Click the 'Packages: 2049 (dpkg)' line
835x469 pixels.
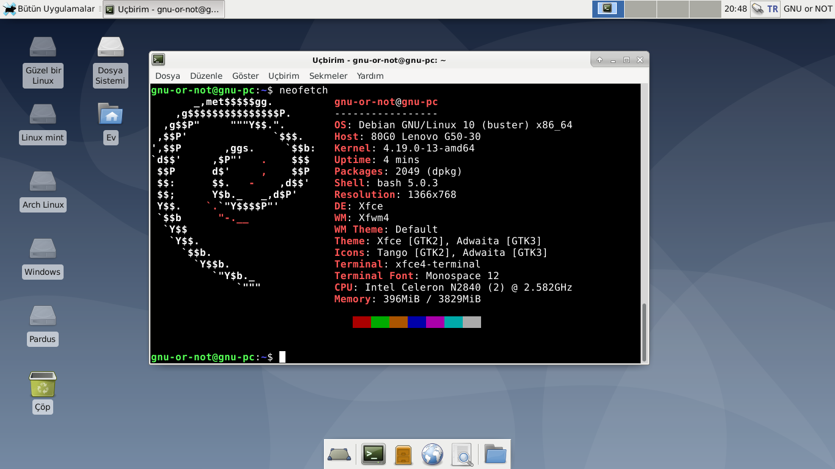tap(399, 172)
